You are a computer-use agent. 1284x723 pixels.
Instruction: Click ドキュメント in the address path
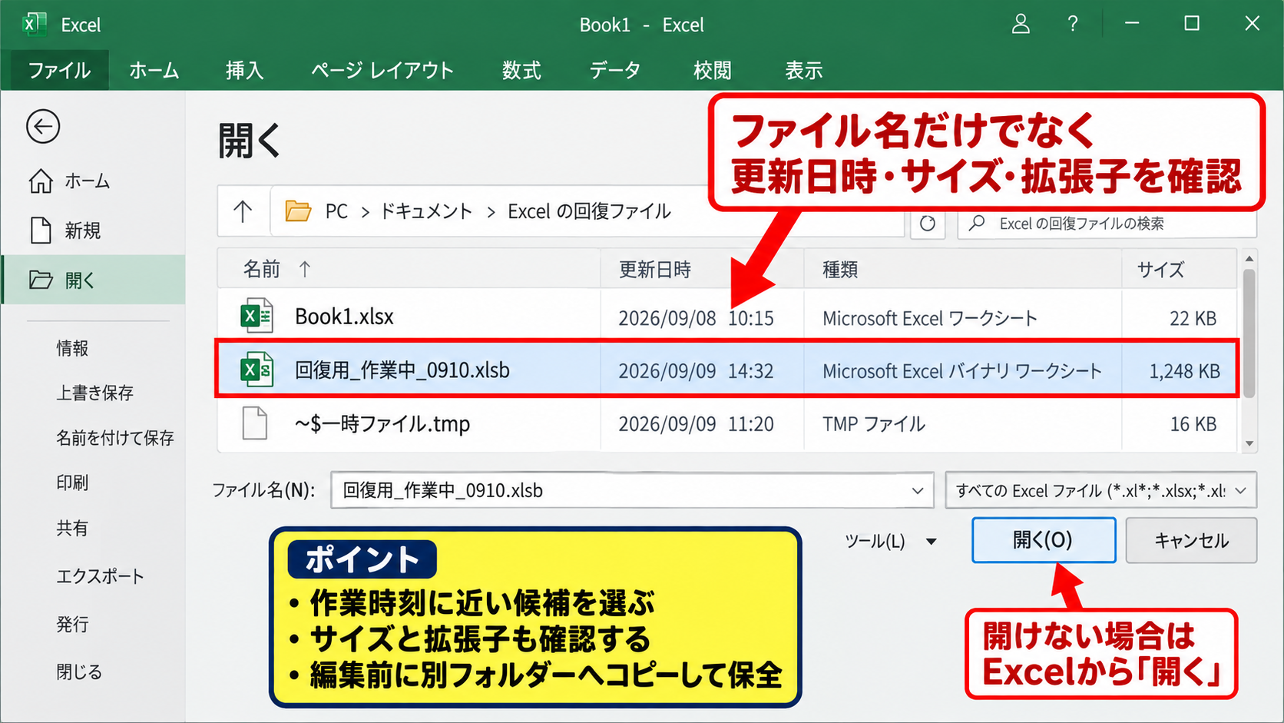click(426, 211)
